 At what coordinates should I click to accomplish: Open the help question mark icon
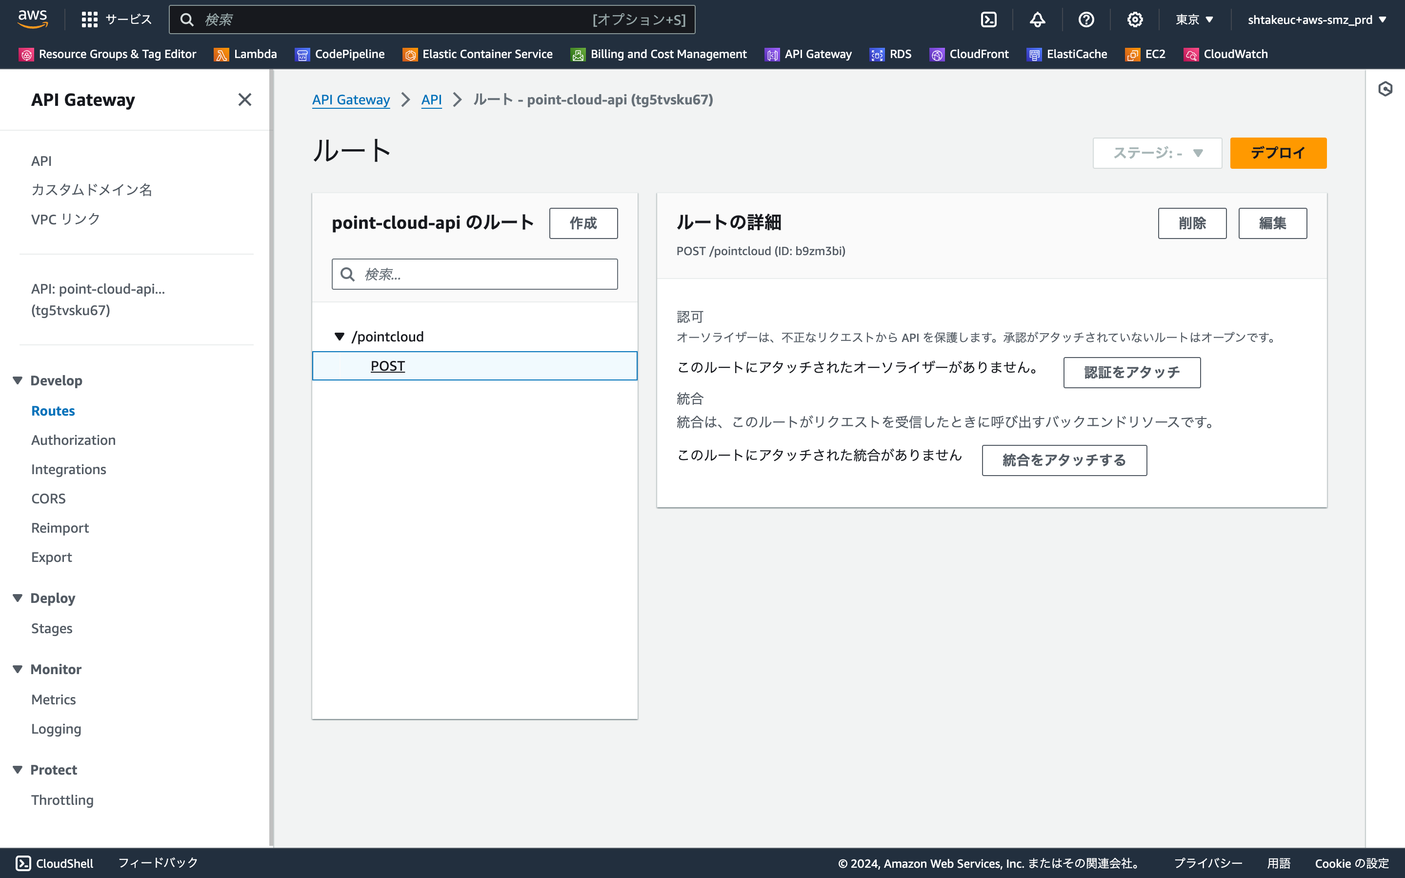1086,20
